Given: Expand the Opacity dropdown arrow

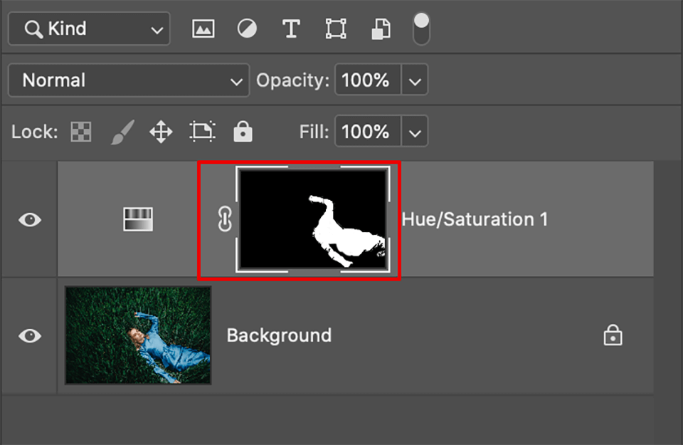Looking at the screenshot, I should 415,80.
